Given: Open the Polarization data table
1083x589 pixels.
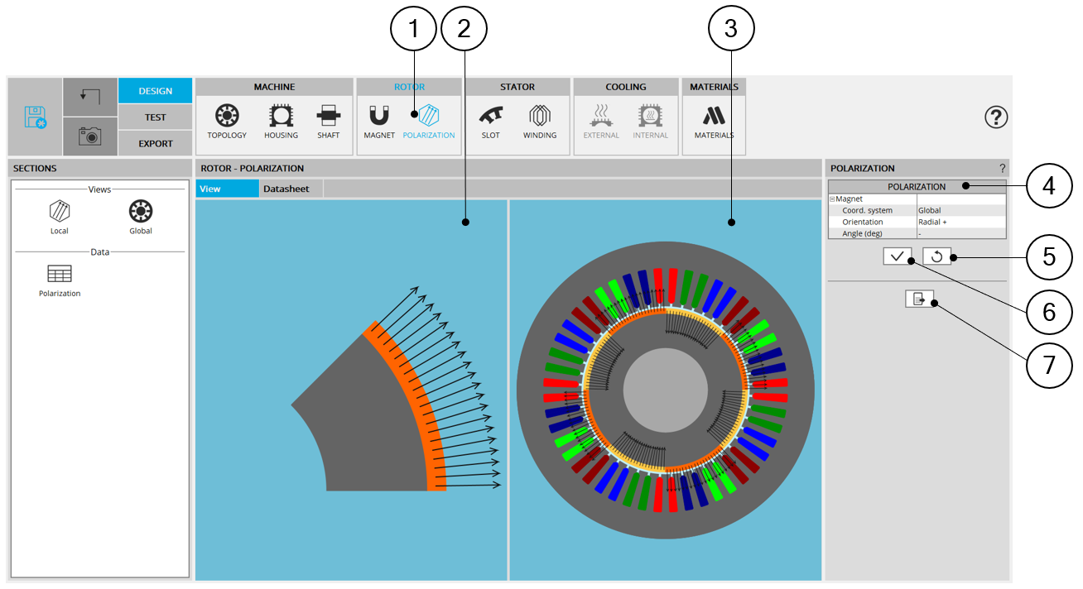Looking at the screenshot, I should click(60, 280).
